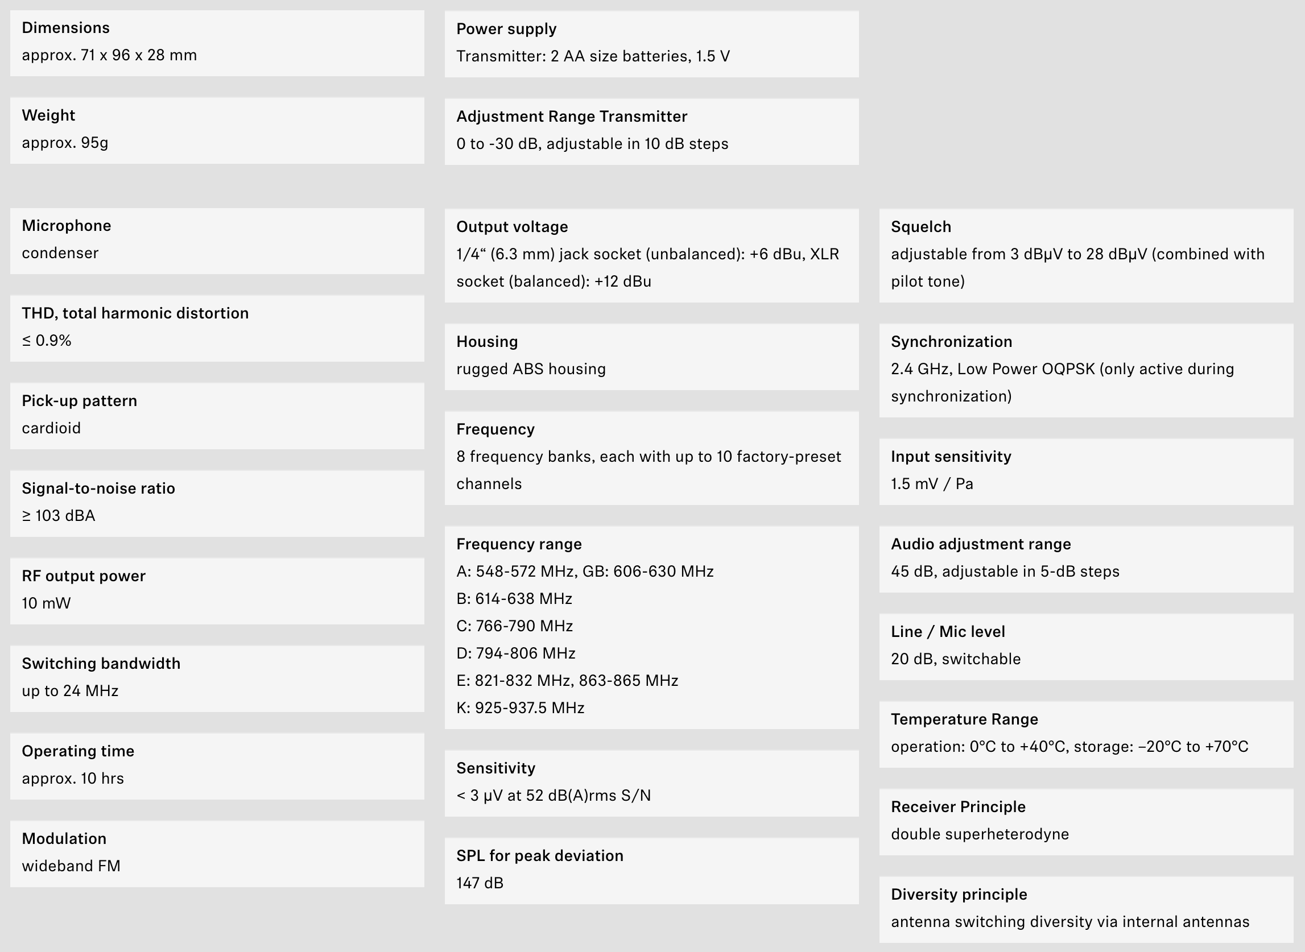
Task: Click the Dimensions specification card
Action: (x=217, y=43)
